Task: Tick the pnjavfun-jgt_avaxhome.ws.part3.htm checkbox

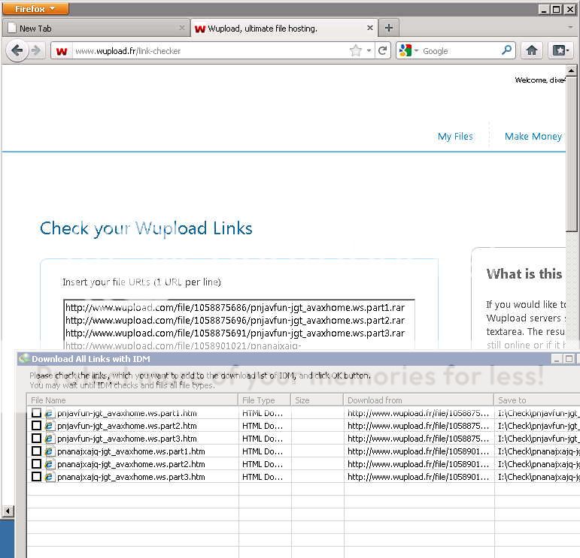Action: pos(36,439)
